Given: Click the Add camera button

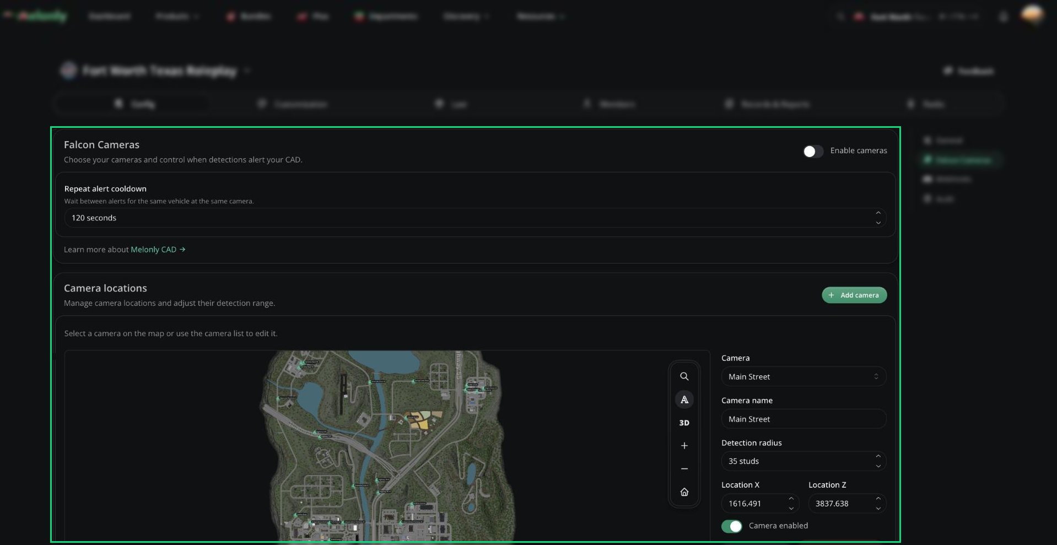Looking at the screenshot, I should 854,295.
